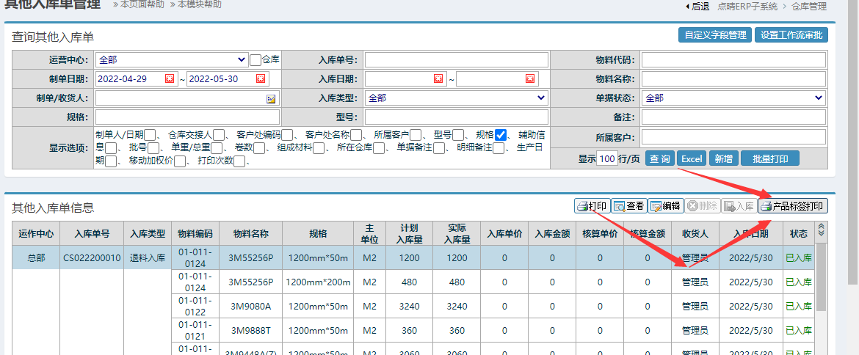Click the 编辑 edit toolbar button
The height and width of the screenshot is (355, 859).
coord(665,206)
